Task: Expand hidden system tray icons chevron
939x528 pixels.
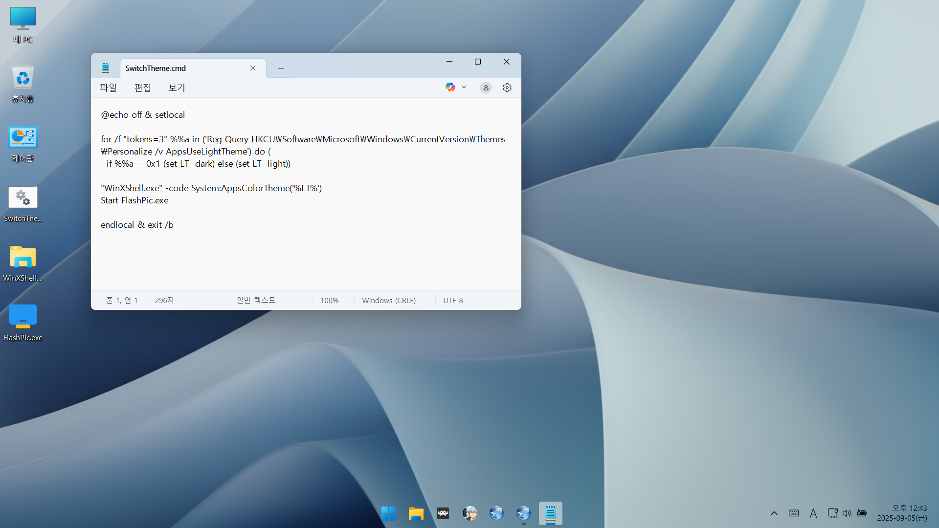Action: (x=774, y=513)
